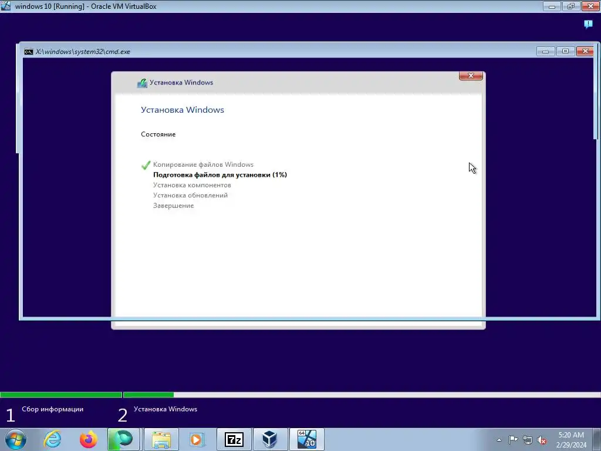Open the clock showing 5:20 AM
Screen dimensions: 601x451
pos(570,435)
